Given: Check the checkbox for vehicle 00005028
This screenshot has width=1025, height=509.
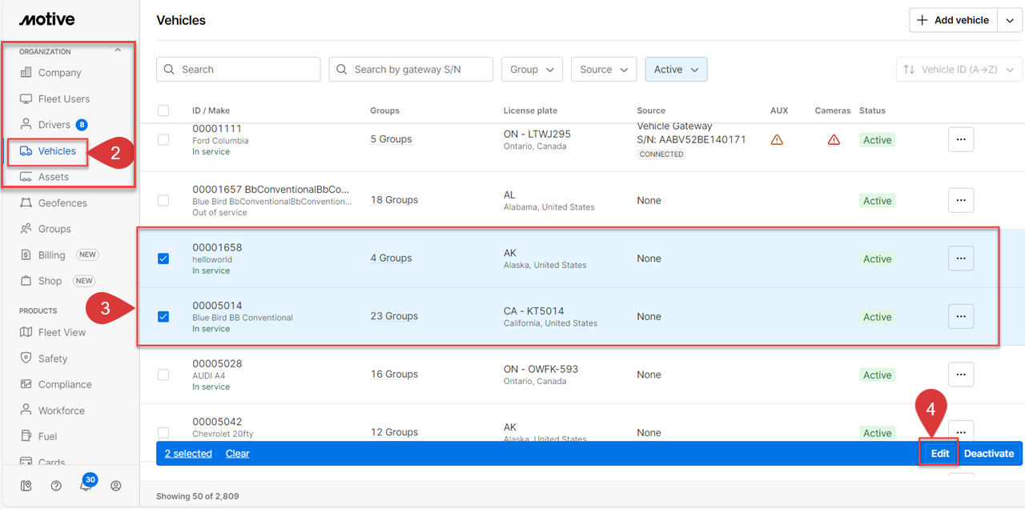Looking at the screenshot, I should 163,375.
